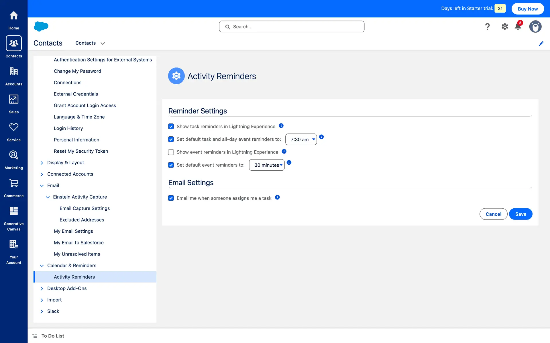This screenshot has width=550, height=343.
Task: Click the notifications bell icon
Action: (x=518, y=27)
